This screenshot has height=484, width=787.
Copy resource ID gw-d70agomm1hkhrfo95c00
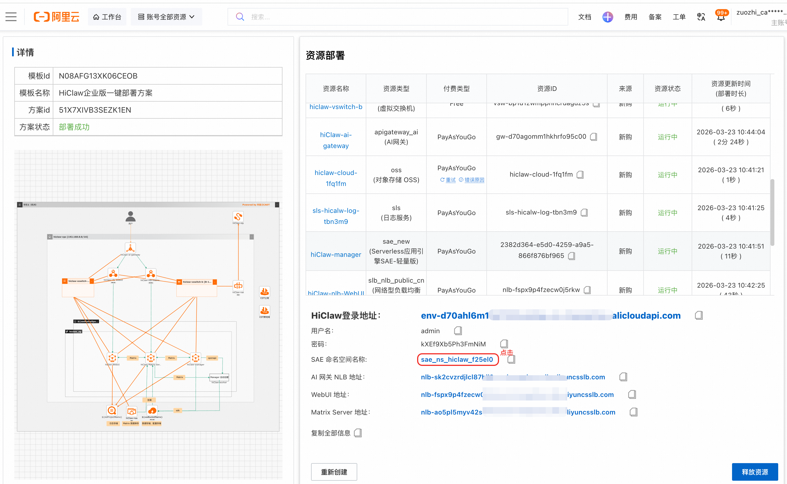click(594, 137)
